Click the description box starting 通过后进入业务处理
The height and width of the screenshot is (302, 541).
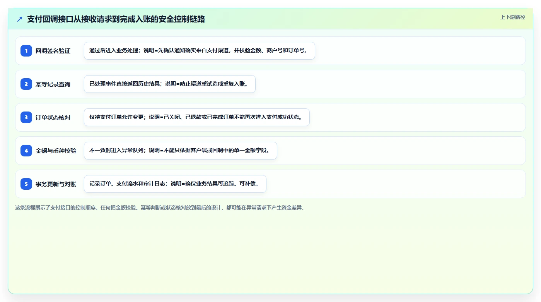click(200, 51)
